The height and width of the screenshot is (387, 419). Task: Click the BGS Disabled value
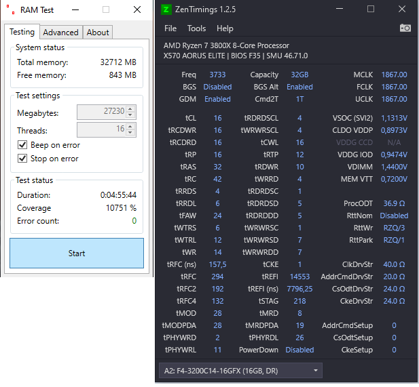pyautogui.click(x=217, y=87)
